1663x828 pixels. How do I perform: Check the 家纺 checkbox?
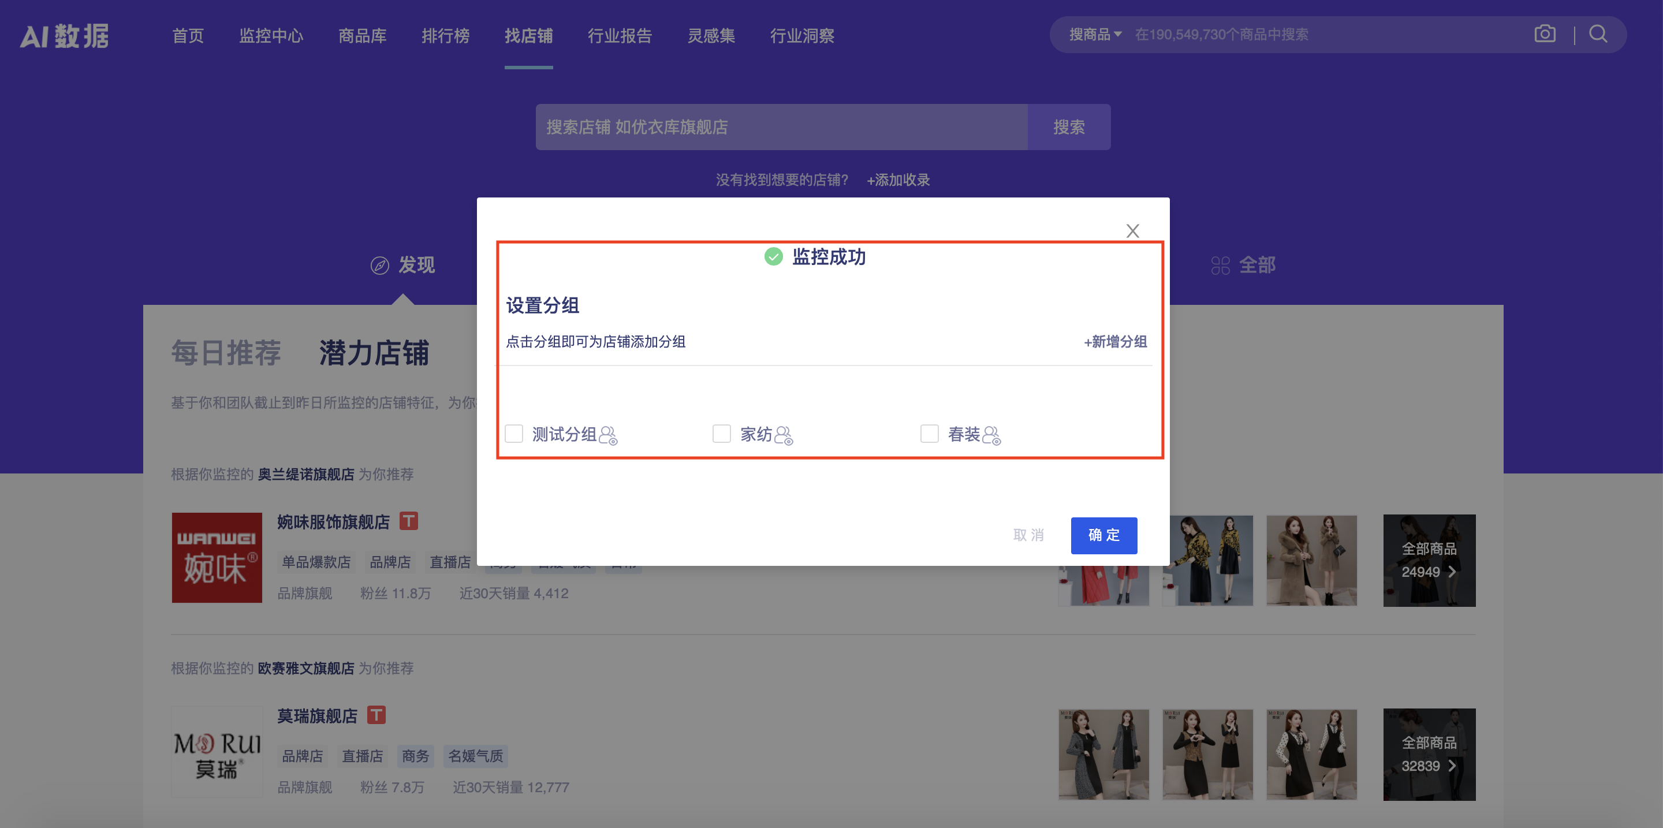[x=722, y=434]
